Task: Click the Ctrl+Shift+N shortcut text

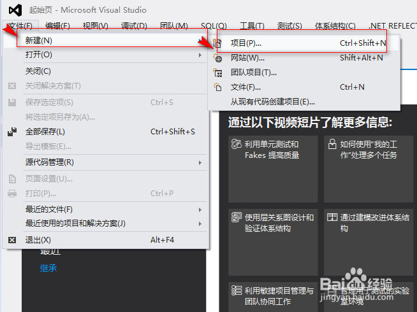Action: [363, 43]
